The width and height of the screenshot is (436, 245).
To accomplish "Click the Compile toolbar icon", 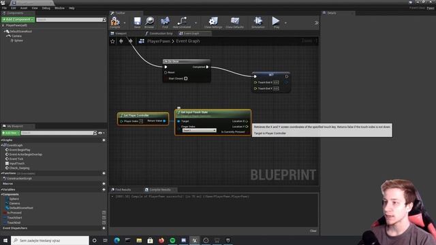I will click(x=115, y=22).
